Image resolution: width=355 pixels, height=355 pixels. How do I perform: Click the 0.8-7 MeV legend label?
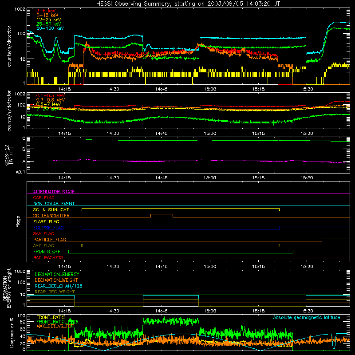pyautogui.click(x=48, y=104)
